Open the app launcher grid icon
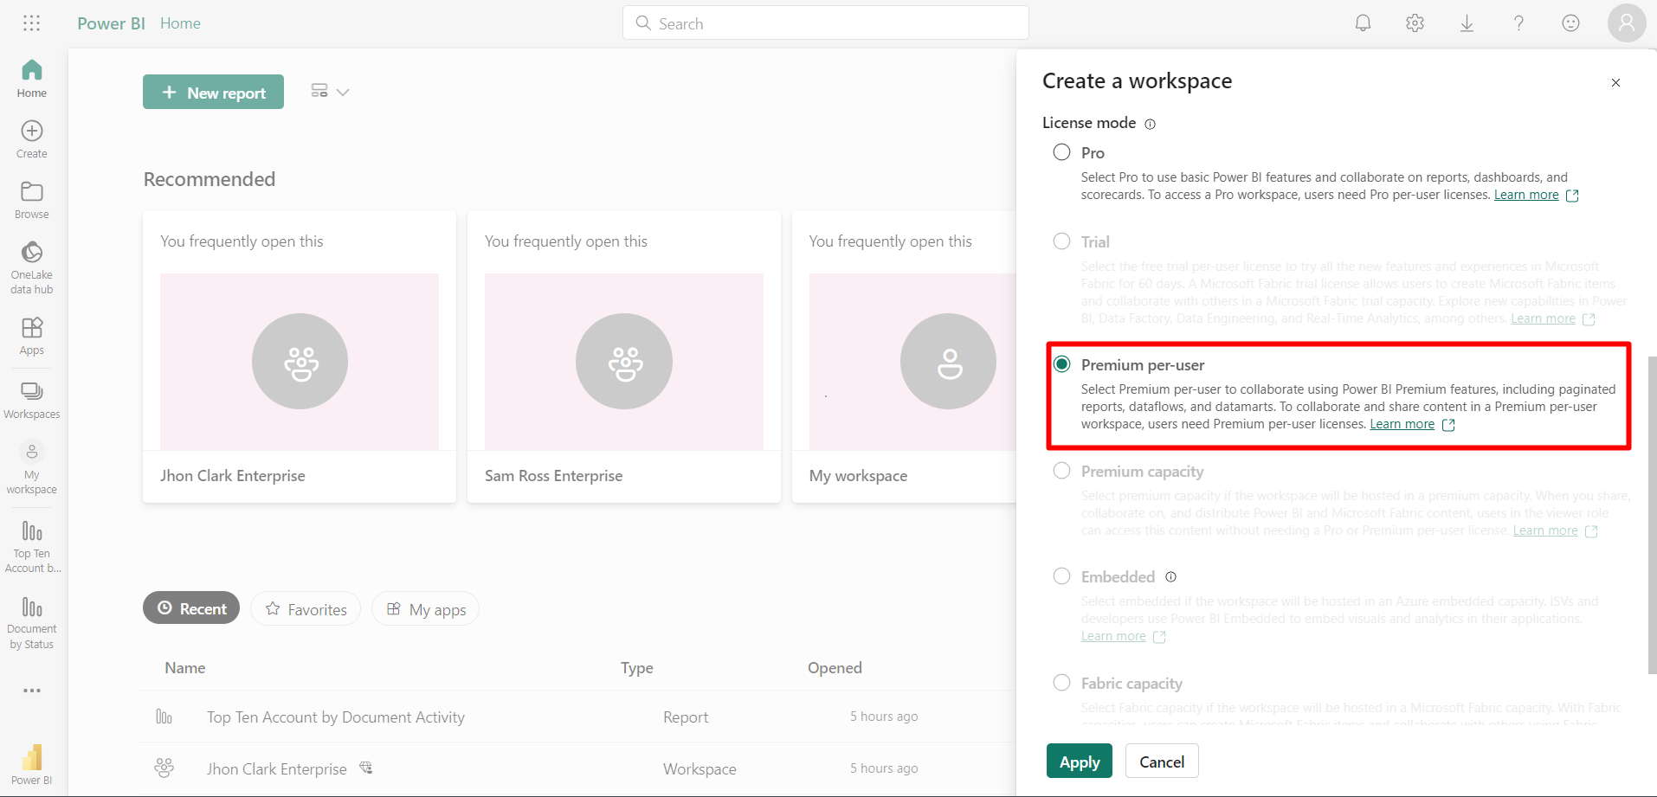Screen dimensions: 1657x797 pos(32,23)
